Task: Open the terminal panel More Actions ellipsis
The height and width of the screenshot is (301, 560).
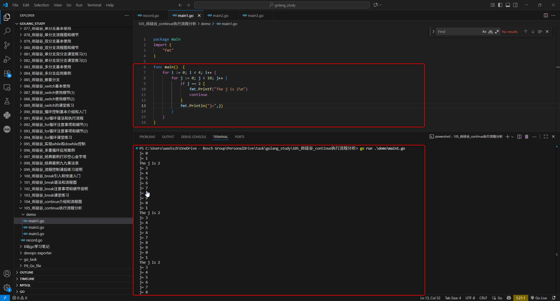Action: tap(534, 137)
